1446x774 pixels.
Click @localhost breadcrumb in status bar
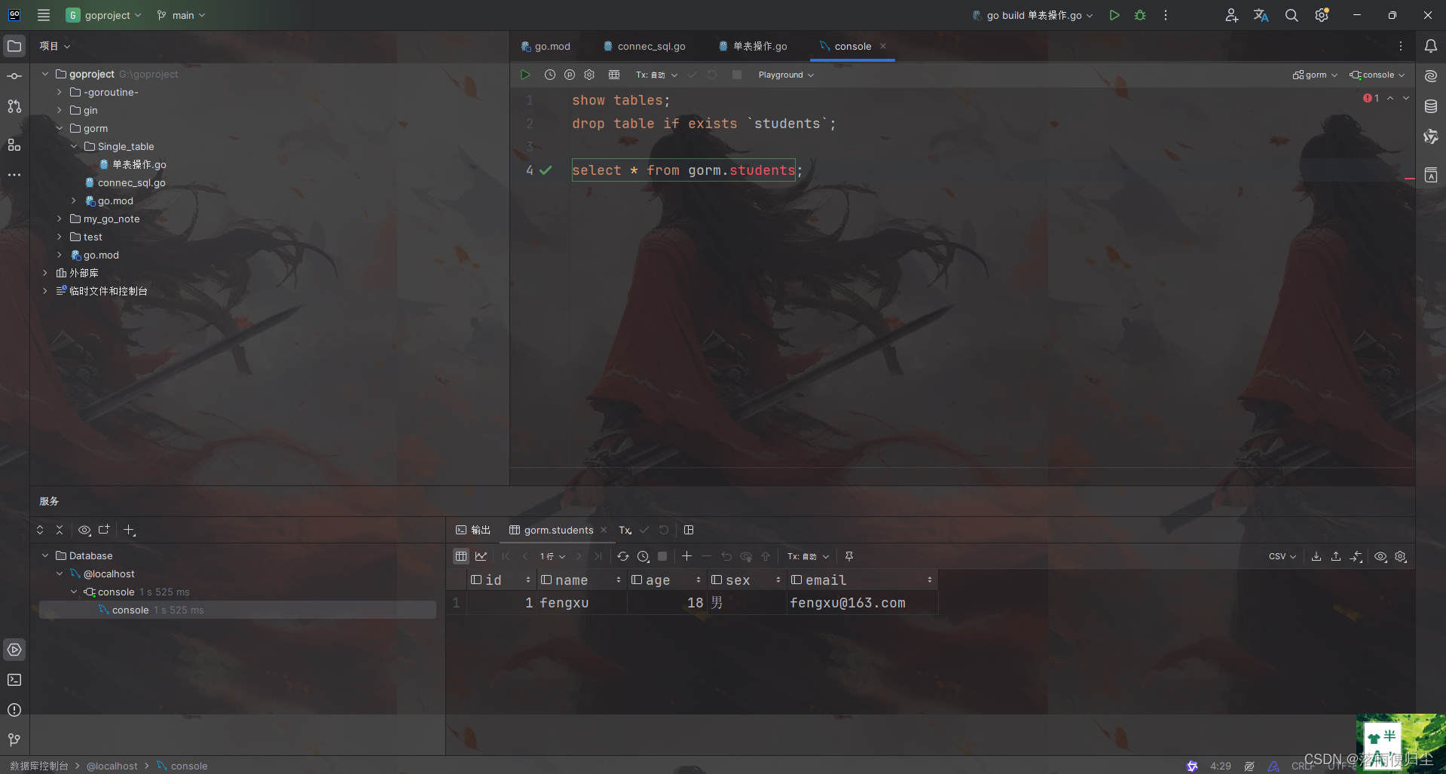(x=112, y=766)
